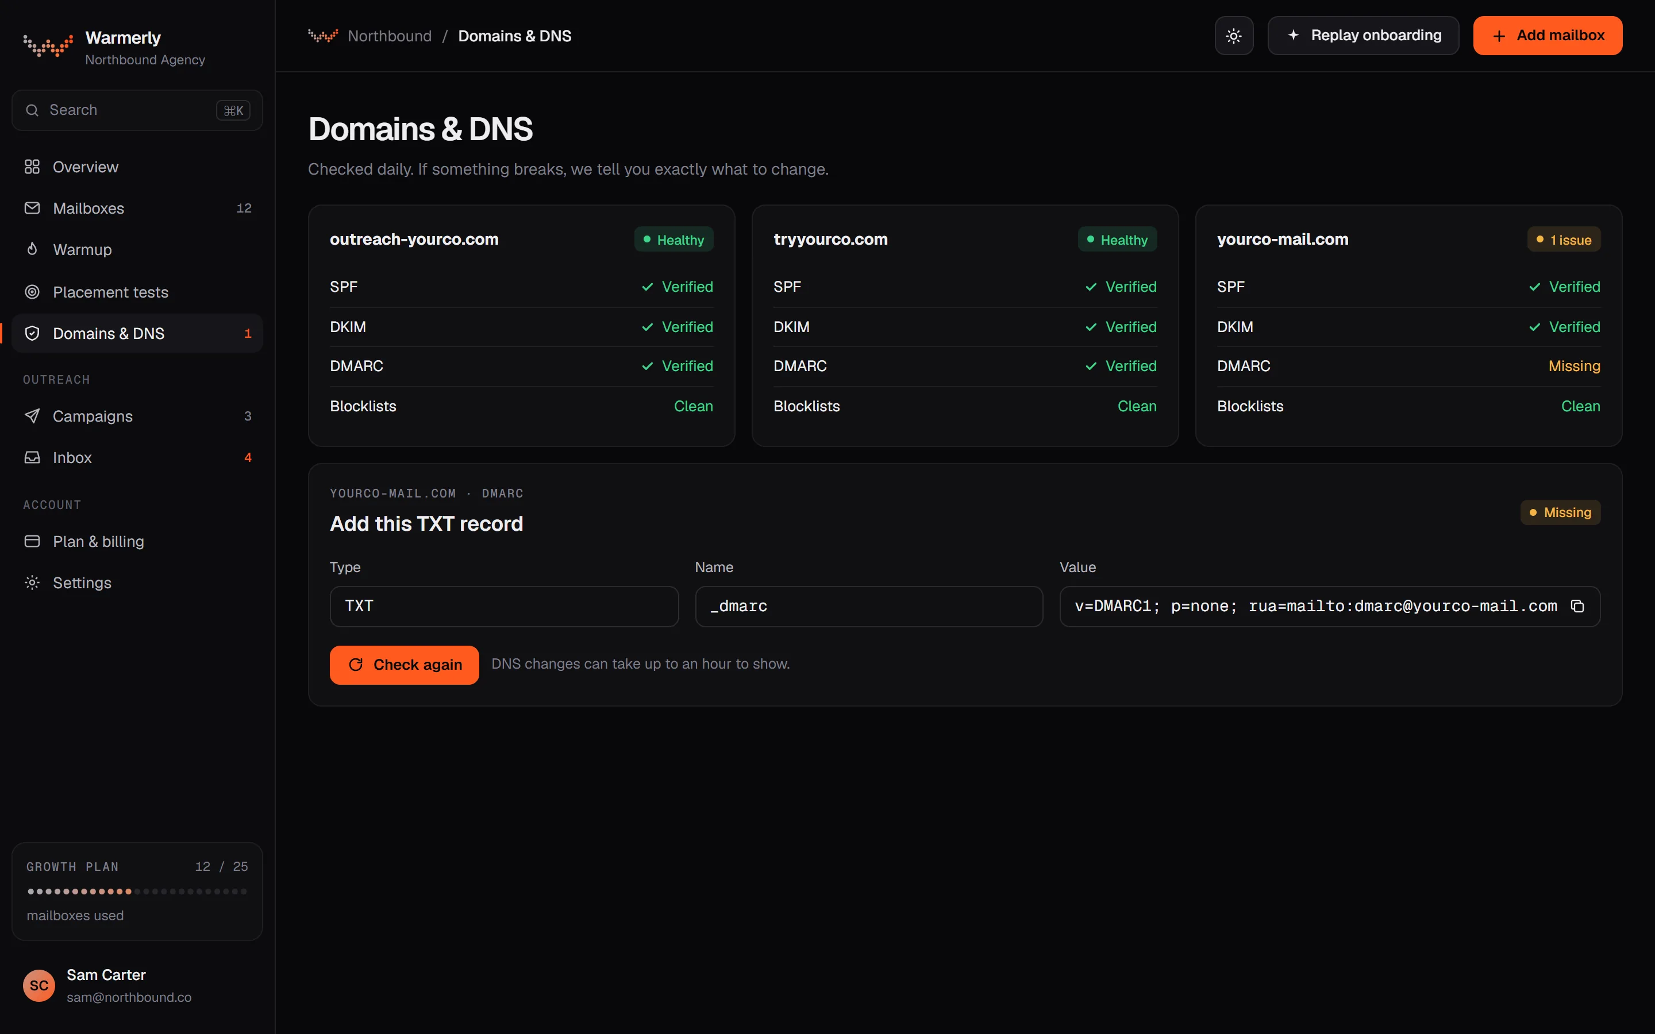Click the plus icon on Add mailbox
Image resolution: width=1655 pixels, height=1034 pixels.
point(1498,36)
